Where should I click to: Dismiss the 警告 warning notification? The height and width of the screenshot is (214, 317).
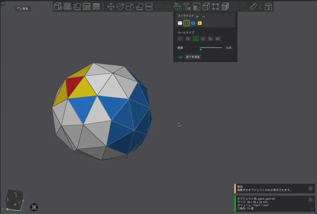(x=310, y=189)
